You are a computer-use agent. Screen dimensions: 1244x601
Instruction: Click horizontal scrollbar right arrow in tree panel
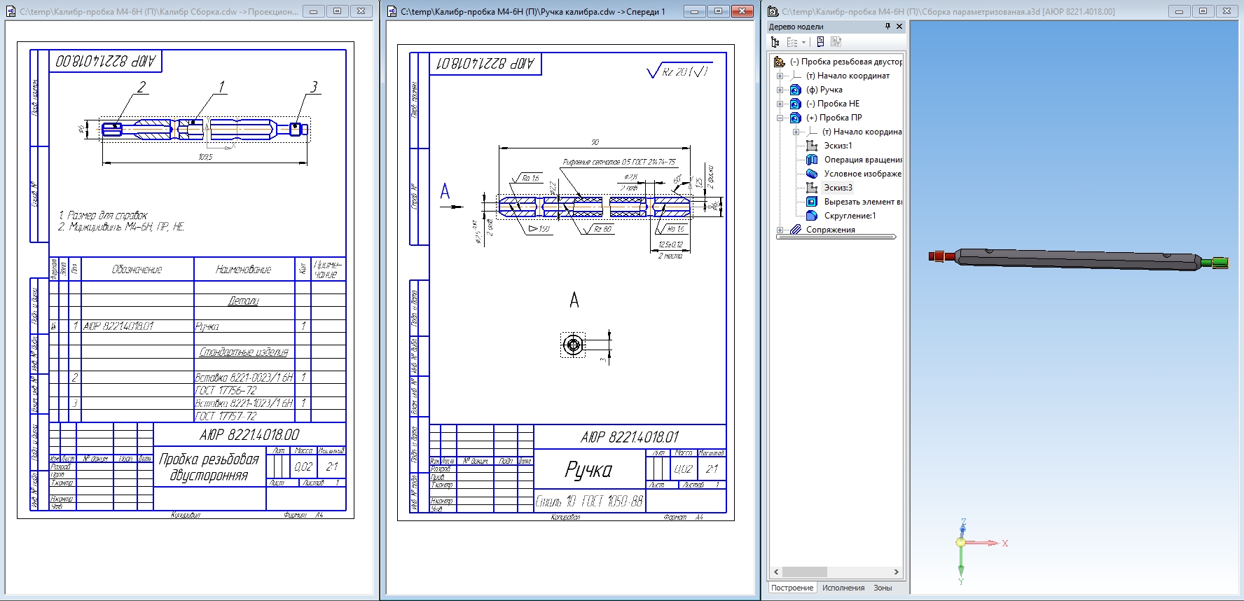point(896,572)
